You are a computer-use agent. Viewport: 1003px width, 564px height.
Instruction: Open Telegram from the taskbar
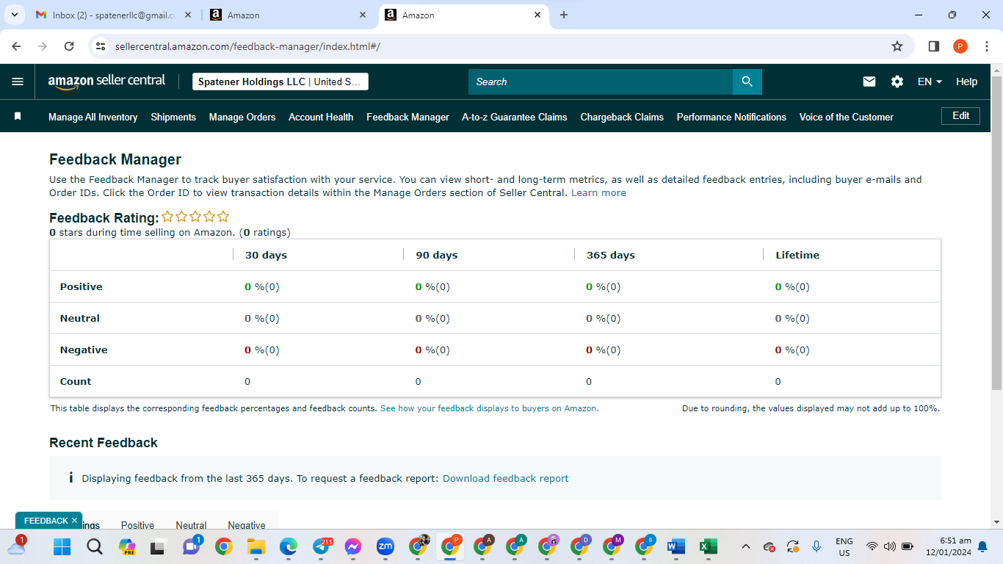321,546
